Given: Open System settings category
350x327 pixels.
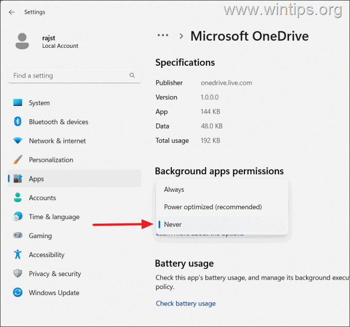Looking at the screenshot, I should coord(75,103).
